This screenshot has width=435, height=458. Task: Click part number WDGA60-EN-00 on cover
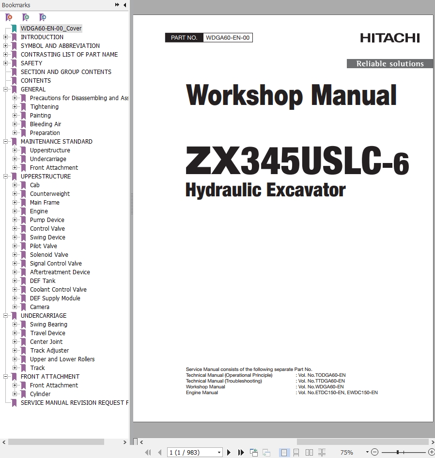(x=228, y=38)
